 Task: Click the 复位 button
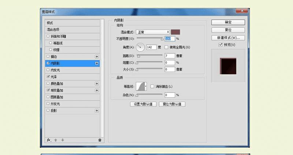(228, 30)
